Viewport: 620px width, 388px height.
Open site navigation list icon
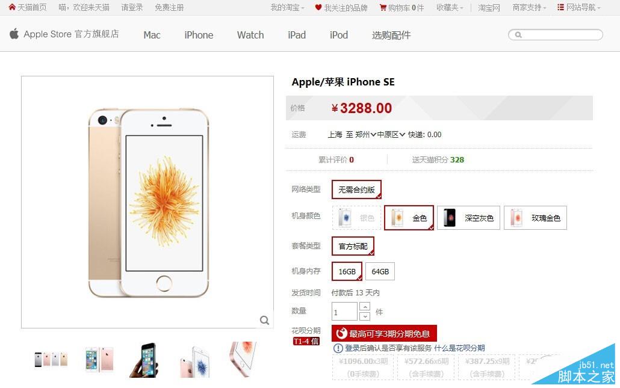(x=560, y=7)
